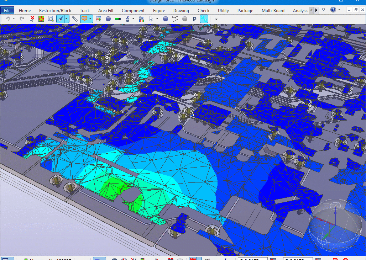
Task: Click the microscope inspect icon
Action: tap(127, 19)
